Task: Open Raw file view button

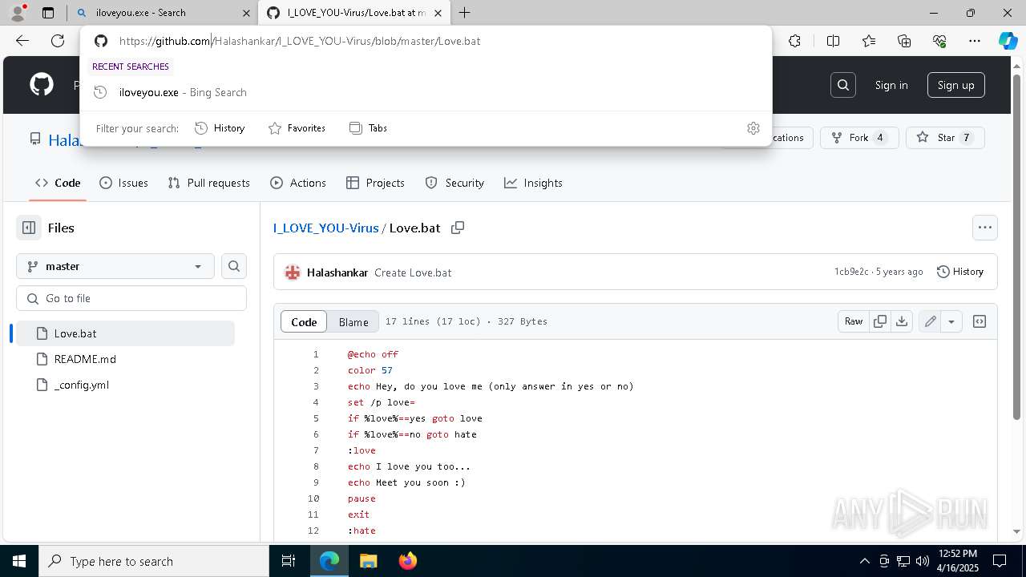Action: (x=854, y=321)
